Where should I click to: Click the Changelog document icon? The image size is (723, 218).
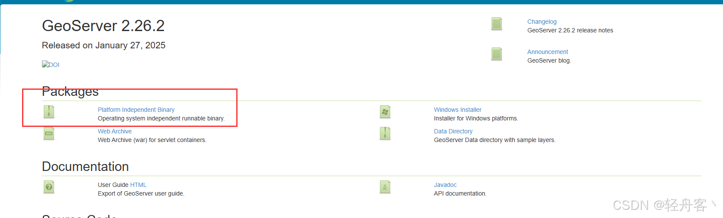[x=497, y=24]
